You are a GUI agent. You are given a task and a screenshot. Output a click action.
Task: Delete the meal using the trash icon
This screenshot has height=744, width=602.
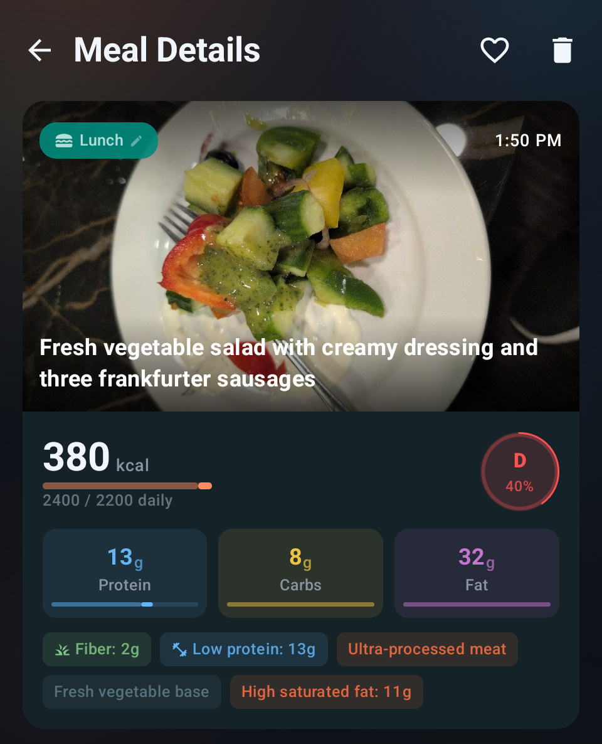click(x=562, y=50)
